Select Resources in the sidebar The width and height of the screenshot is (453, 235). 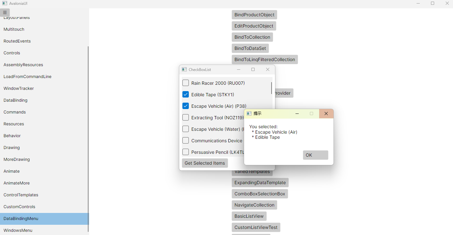(x=44, y=124)
